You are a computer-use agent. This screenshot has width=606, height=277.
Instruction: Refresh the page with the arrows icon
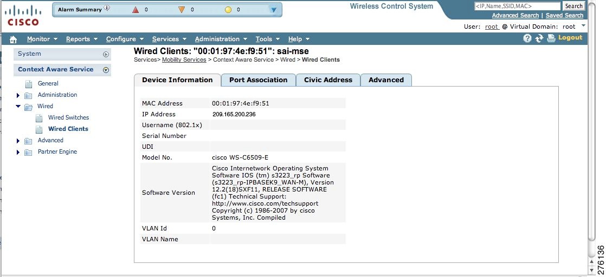pos(539,38)
